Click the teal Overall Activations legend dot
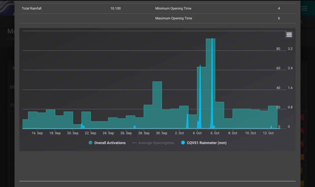Screen dimensions: 315x187 click(x=91, y=143)
